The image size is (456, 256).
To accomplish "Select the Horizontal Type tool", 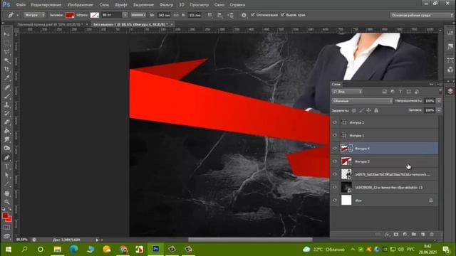I will tap(6, 166).
